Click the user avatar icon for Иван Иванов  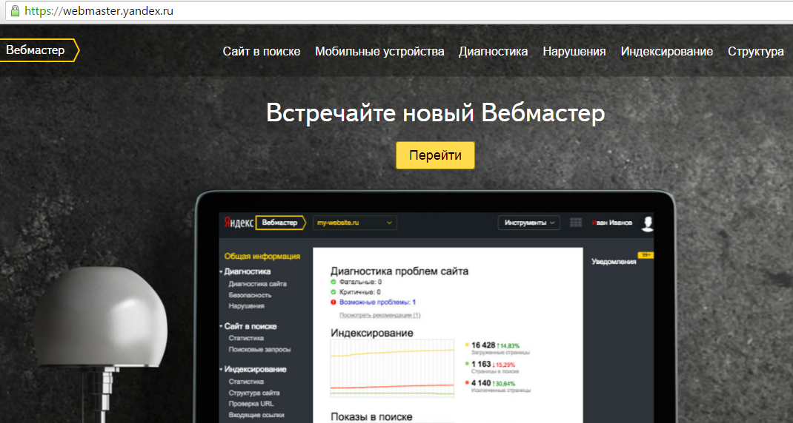click(648, 223)
